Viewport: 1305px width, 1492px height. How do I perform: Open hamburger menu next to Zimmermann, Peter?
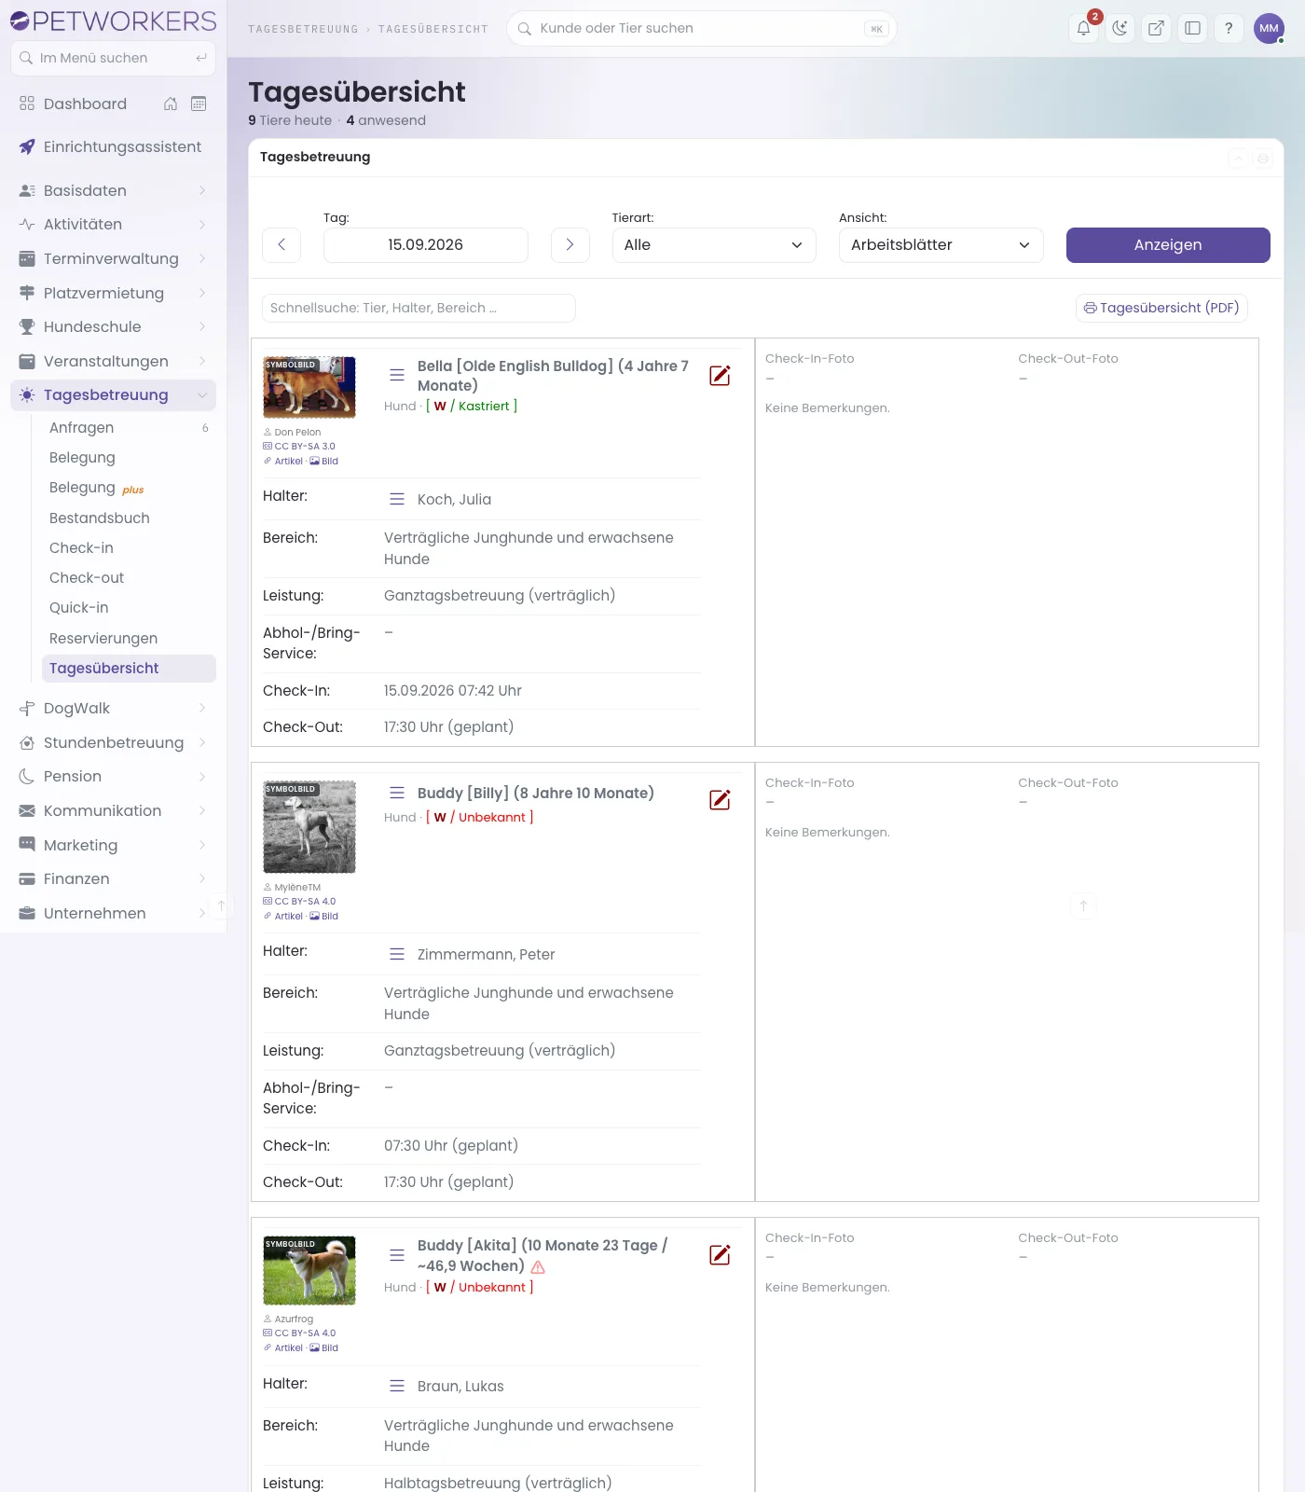397,954
